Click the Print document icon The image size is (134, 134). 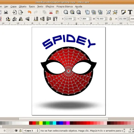6,12
